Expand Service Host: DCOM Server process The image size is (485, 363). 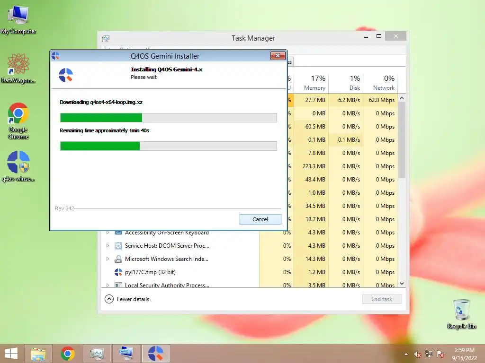(x=108, y=246)
